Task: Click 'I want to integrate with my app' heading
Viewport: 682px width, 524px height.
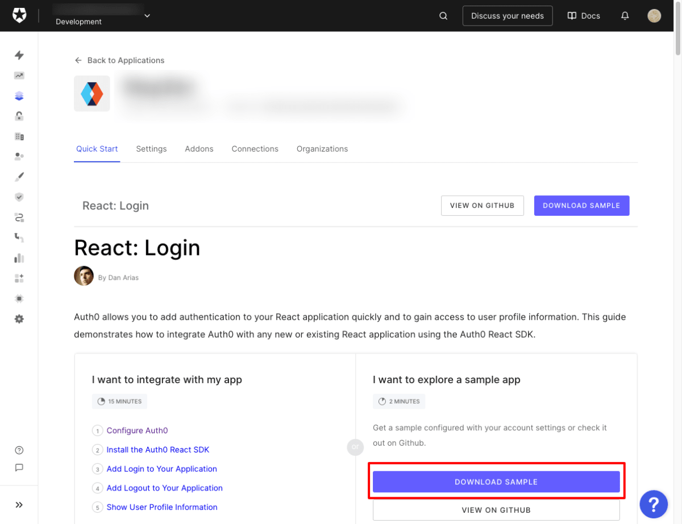Action: [167, 379]
